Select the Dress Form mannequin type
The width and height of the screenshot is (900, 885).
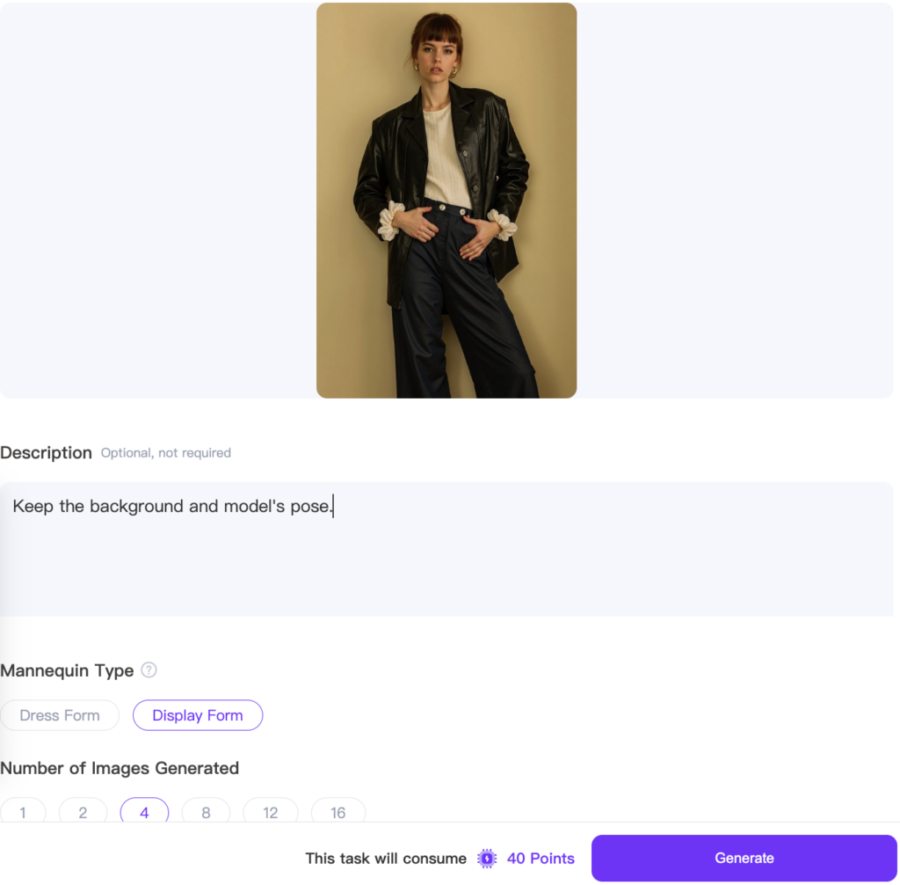click(60, 715)
